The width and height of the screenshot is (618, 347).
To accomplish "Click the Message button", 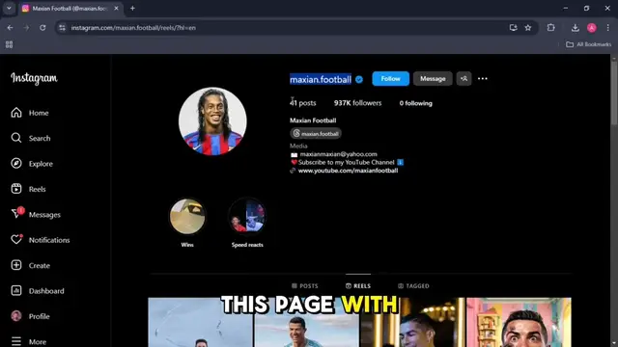I will pos(433,79).
